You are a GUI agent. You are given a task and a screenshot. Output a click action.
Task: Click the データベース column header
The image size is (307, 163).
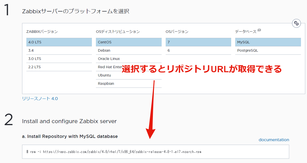pos(246,32)
